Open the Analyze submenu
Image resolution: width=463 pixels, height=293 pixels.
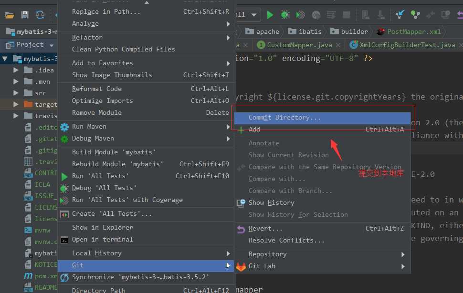pos(146,24)
